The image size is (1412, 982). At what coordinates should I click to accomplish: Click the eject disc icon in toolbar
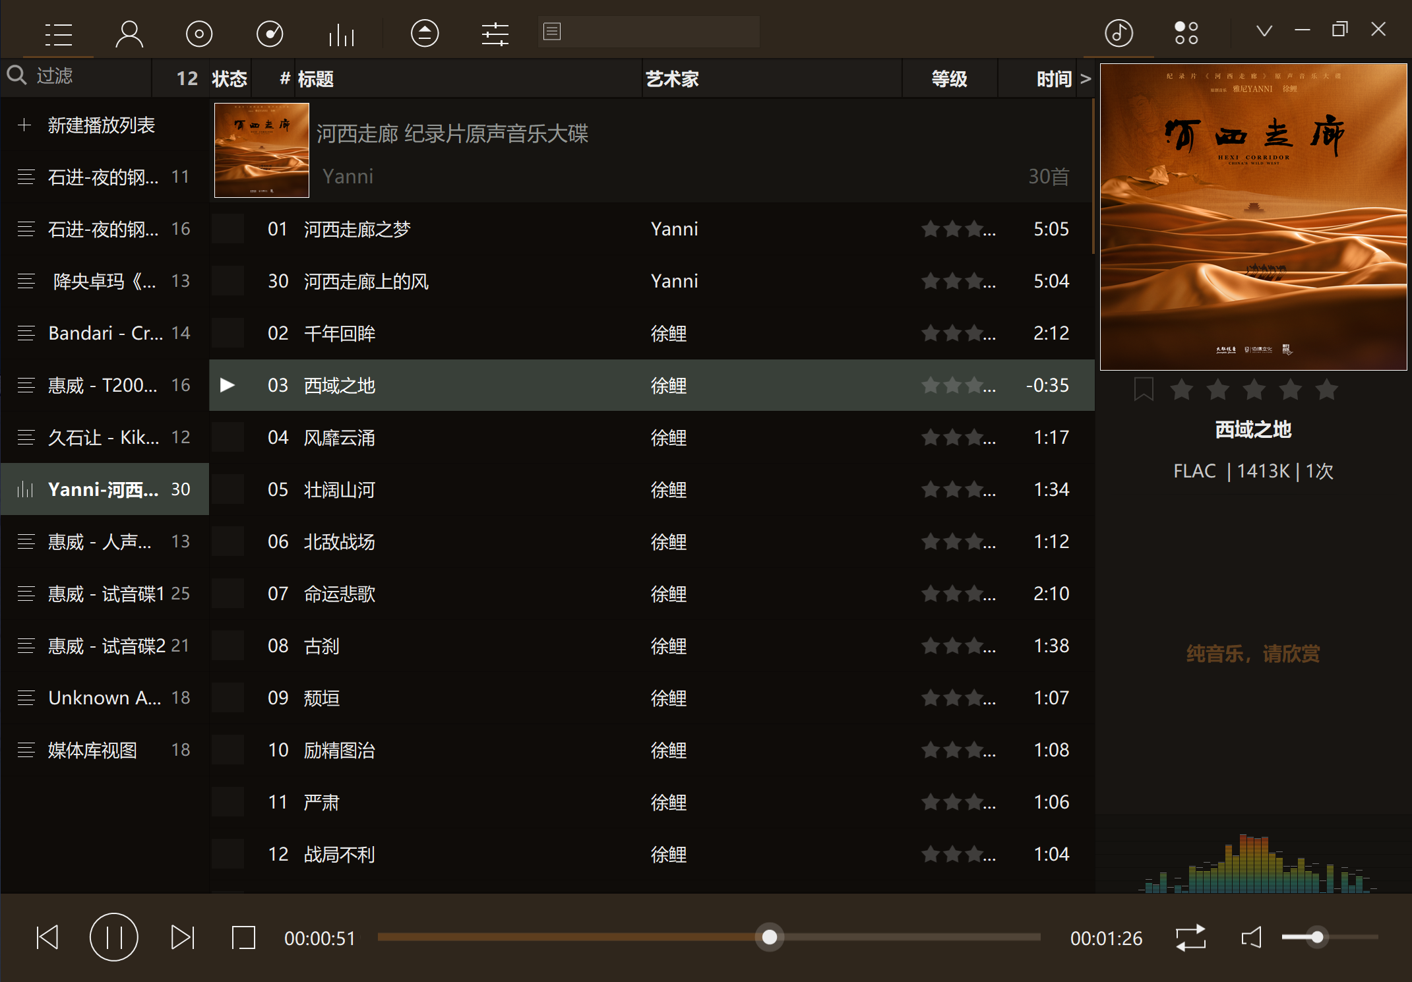click(425, 34)
